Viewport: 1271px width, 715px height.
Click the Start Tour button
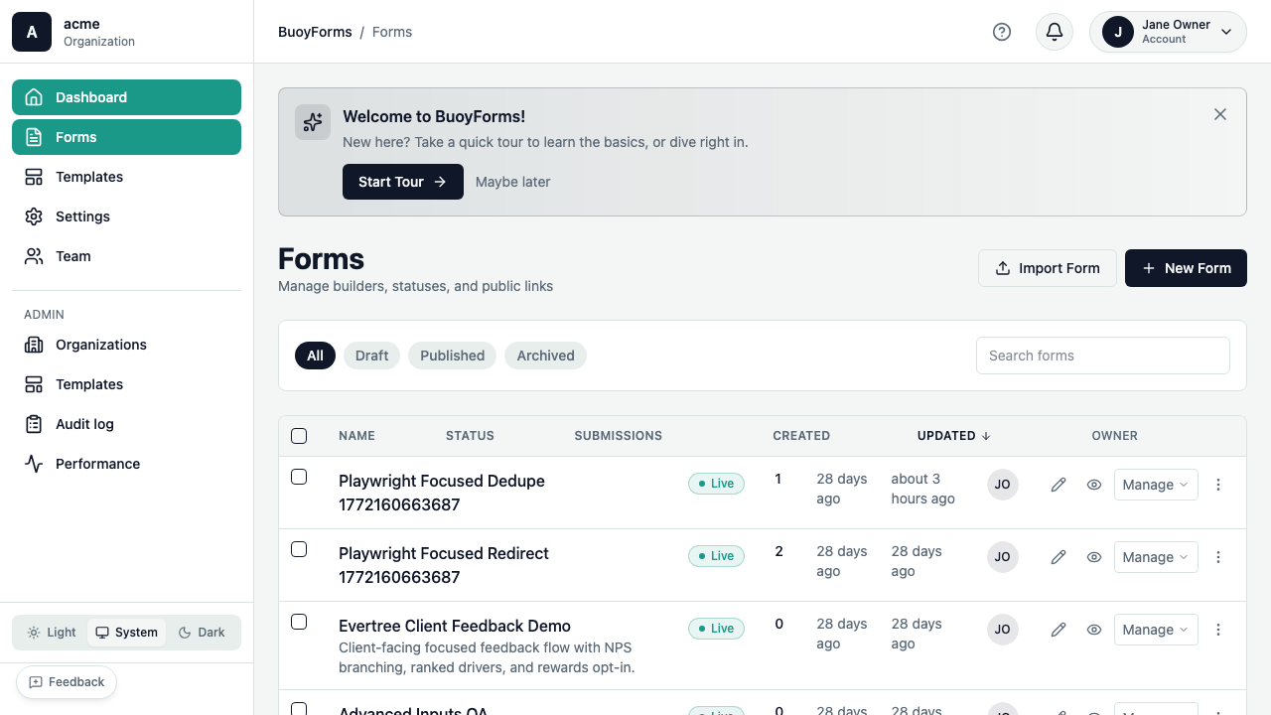402,182
